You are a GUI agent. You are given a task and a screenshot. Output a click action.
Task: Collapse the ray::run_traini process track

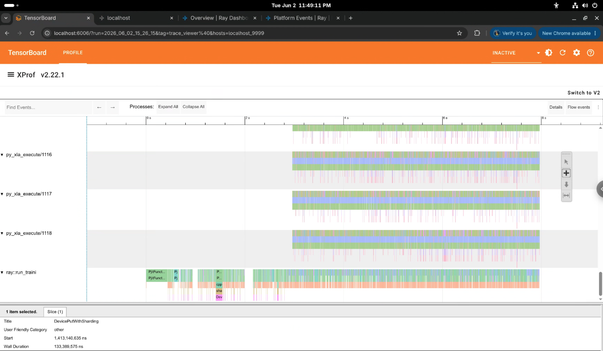pos(2,272)
